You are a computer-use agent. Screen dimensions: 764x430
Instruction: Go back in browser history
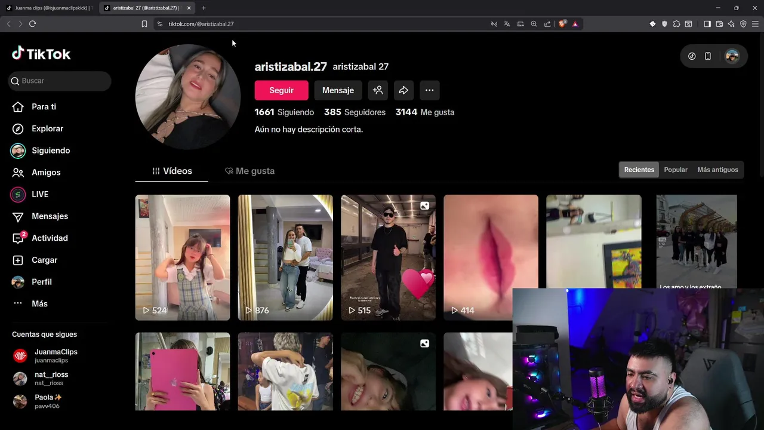tap(8, 24)
